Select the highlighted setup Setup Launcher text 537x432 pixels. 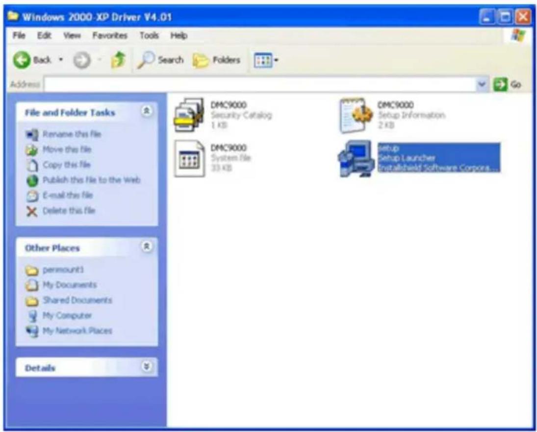point(439,158)
